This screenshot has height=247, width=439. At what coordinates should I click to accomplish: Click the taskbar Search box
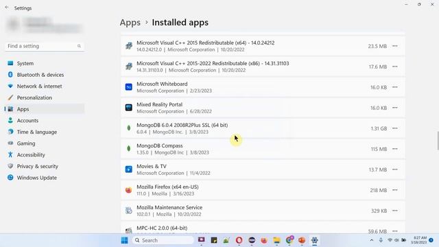(x=163, y=240)
